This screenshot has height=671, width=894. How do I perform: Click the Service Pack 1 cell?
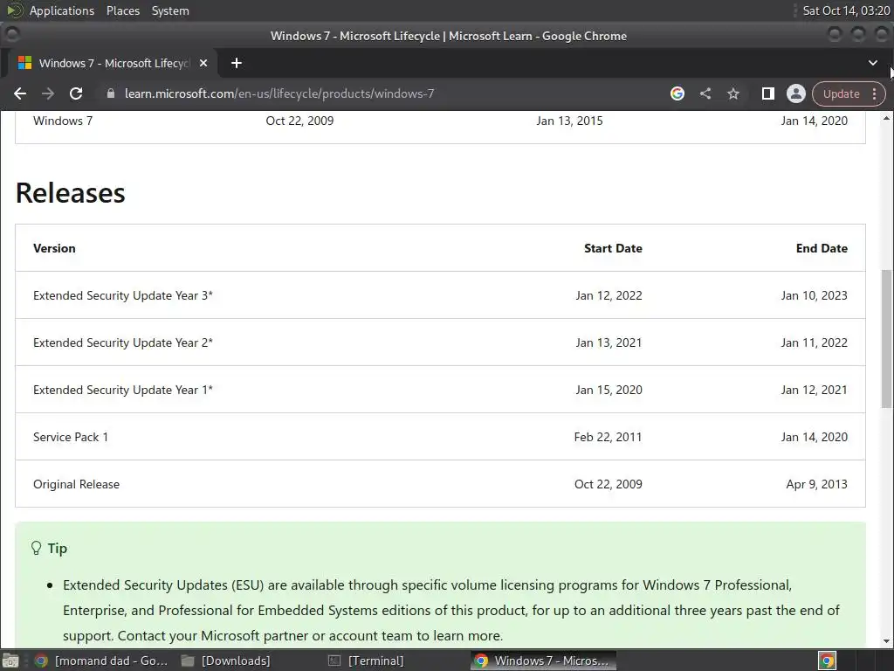click(x=70, y=437)
